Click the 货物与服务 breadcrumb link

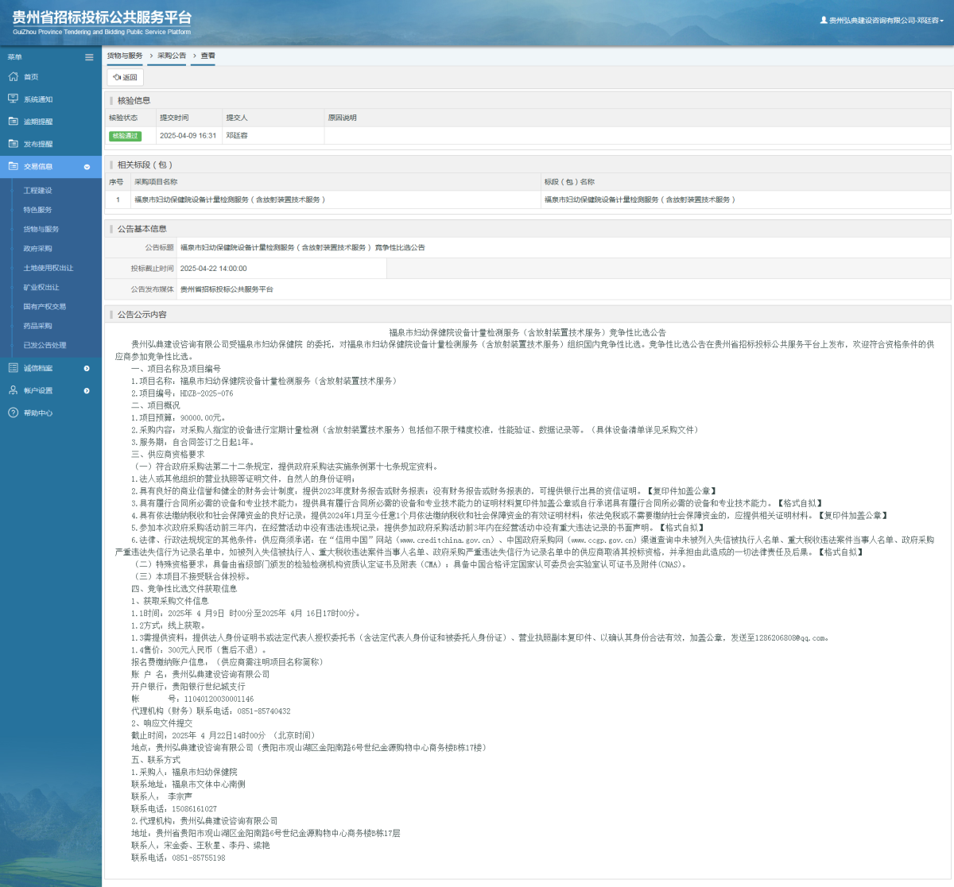[x=125, y=56]
